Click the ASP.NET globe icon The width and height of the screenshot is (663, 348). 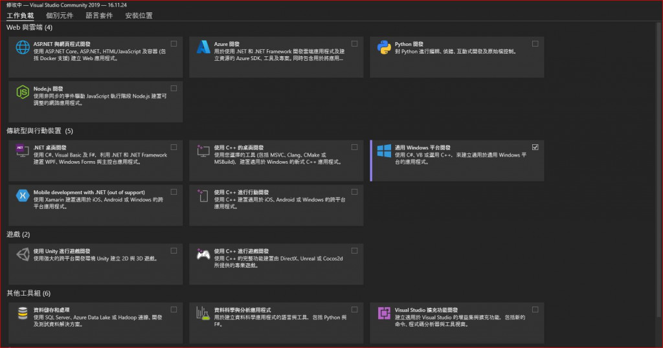(23, 47)
